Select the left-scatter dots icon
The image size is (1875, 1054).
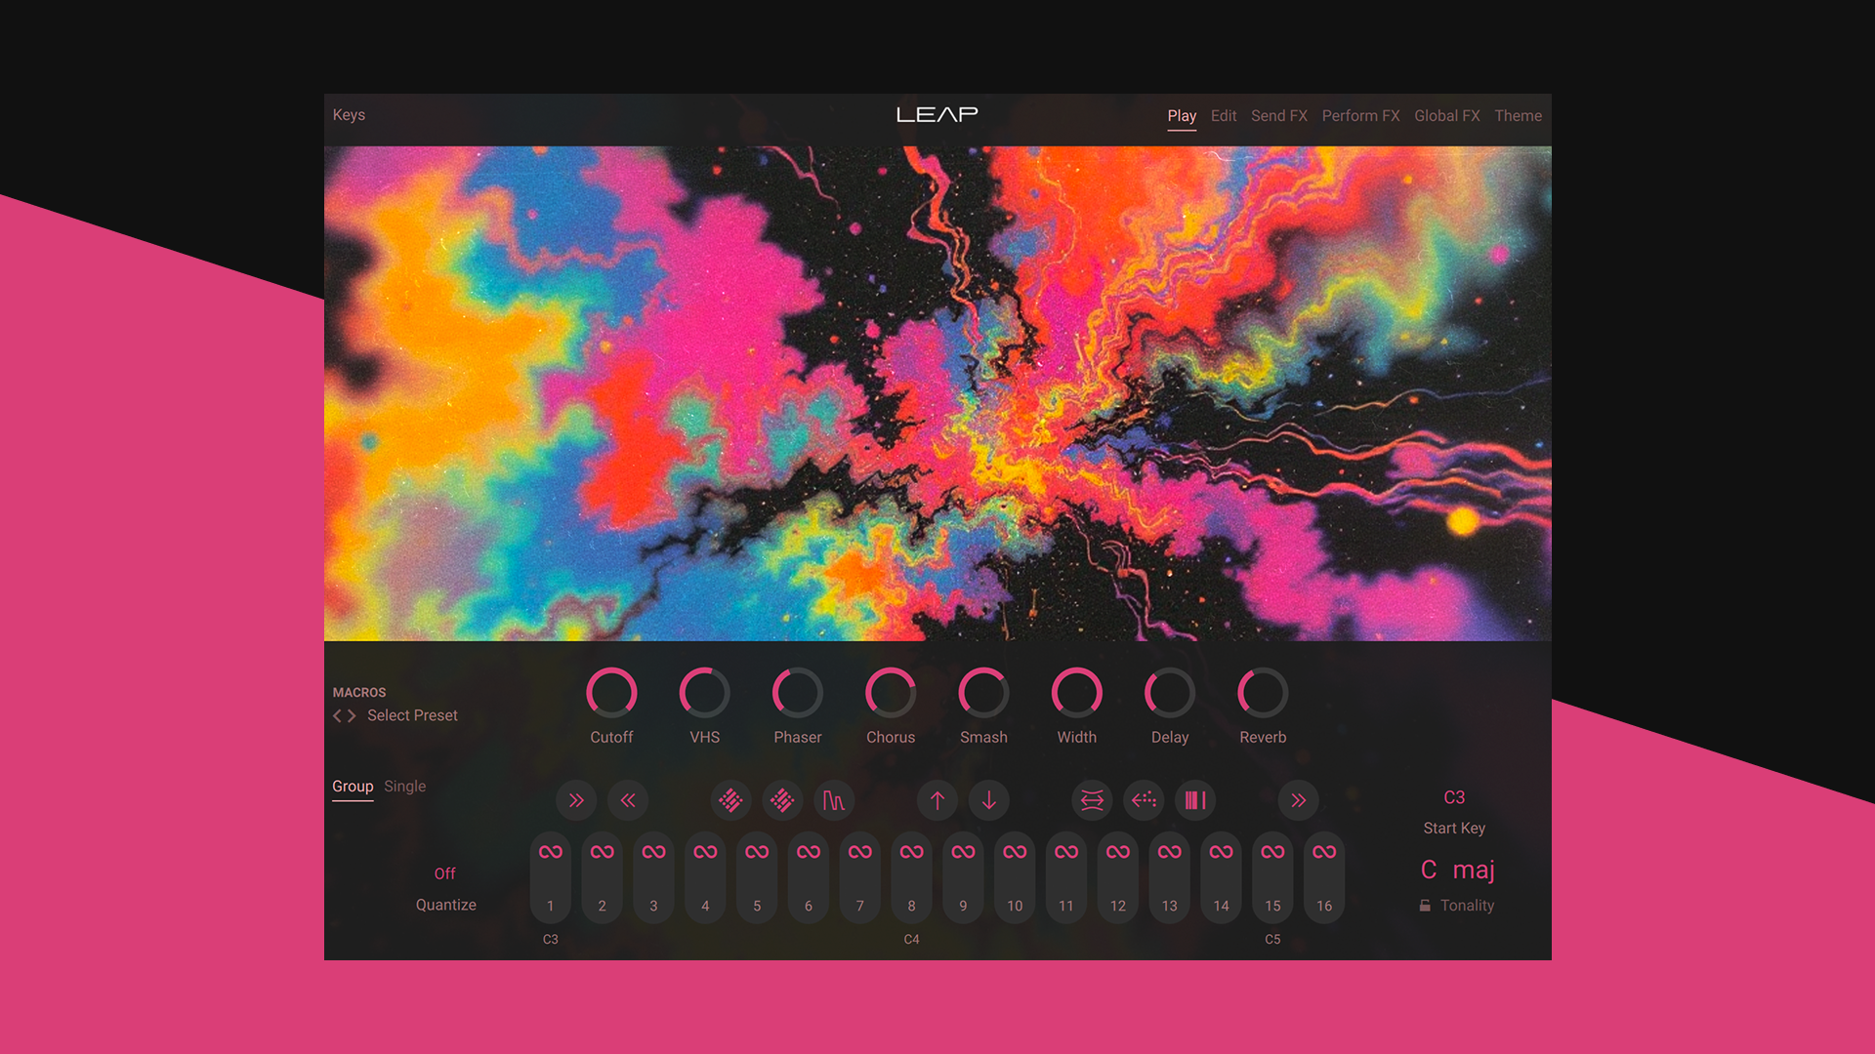coord(1144,800)
